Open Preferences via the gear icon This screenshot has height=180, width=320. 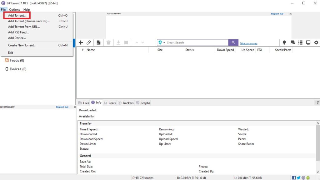tap(316, 42)
